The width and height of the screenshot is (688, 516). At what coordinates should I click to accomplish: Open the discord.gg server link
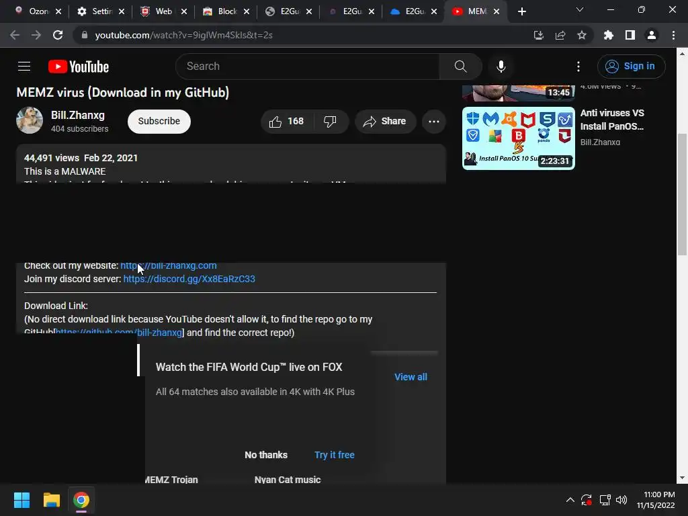189,279
